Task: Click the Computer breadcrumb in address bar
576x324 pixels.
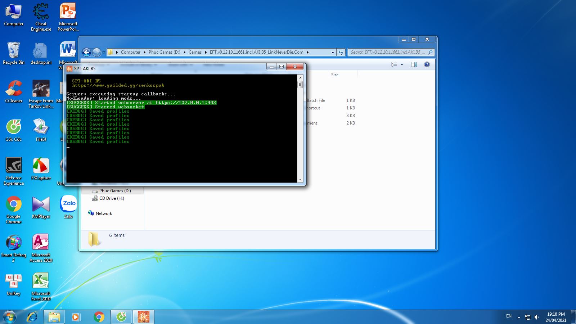Action: (x=131, y=52)
